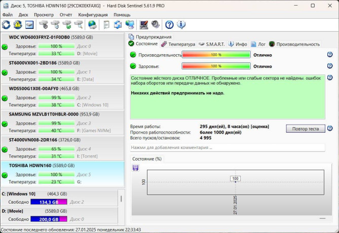Click the speaker sound toolbar icon

[156, 25]
